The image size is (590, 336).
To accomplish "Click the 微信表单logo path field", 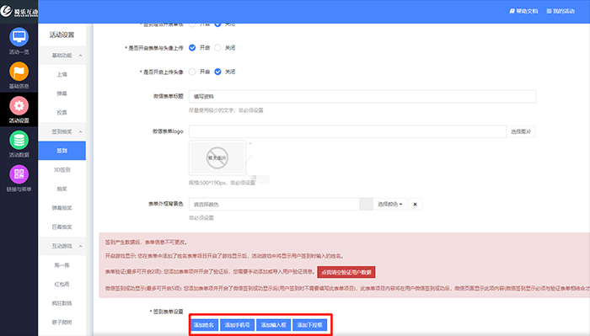I will (x=347, y=131).
